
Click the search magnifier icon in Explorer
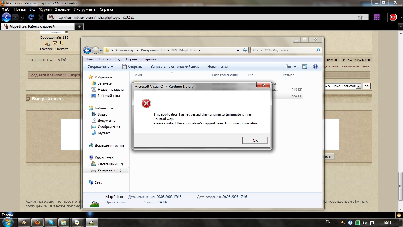pyautogui.click(x=318, y=50)
